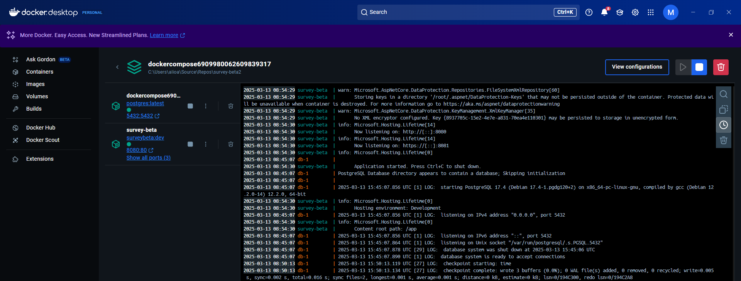Image resolution: width=741 pixels, height=281 pixels.
Task: Open the postgres:latest image link
Action: coord(145,103)
